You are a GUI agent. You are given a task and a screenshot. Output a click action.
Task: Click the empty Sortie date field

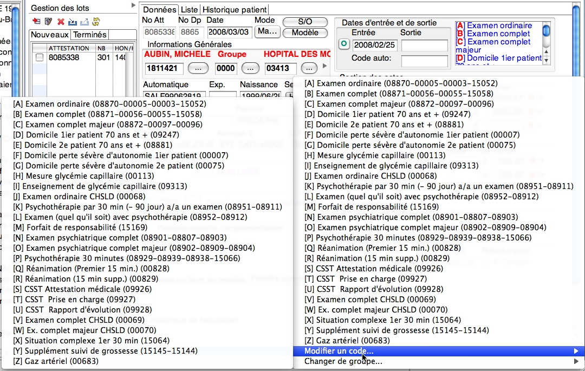[x=424, y=45]
